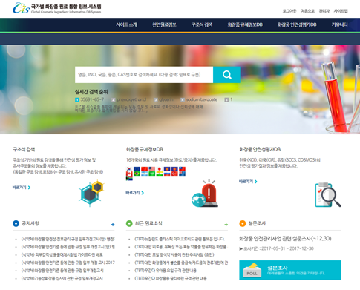The image size is (360, 290).
Task: Open notice ending with 고시 2017
Action: tap(68, 263)
